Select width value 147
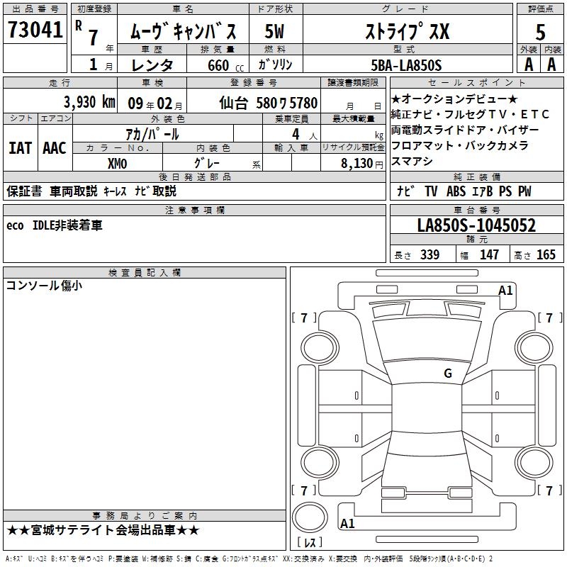The width and height of the screenshot is (567, 567). tap(489, 254)
